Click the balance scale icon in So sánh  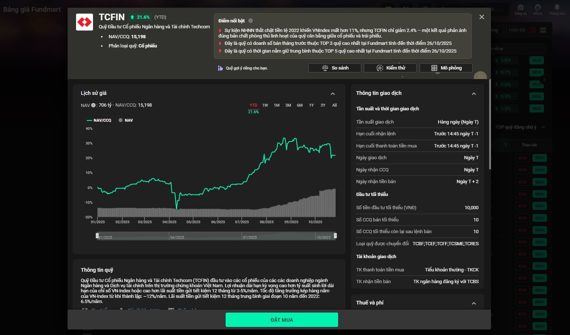pyautogui.click(x=325, y=68)
